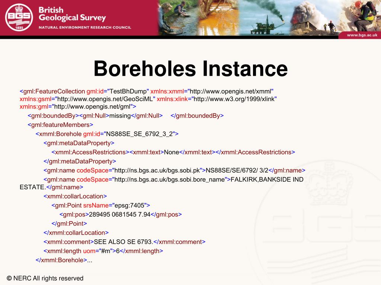Click the closing xmml:collarLocation tag
Viewport: 381px width, 285px height.
coord(76,233)
